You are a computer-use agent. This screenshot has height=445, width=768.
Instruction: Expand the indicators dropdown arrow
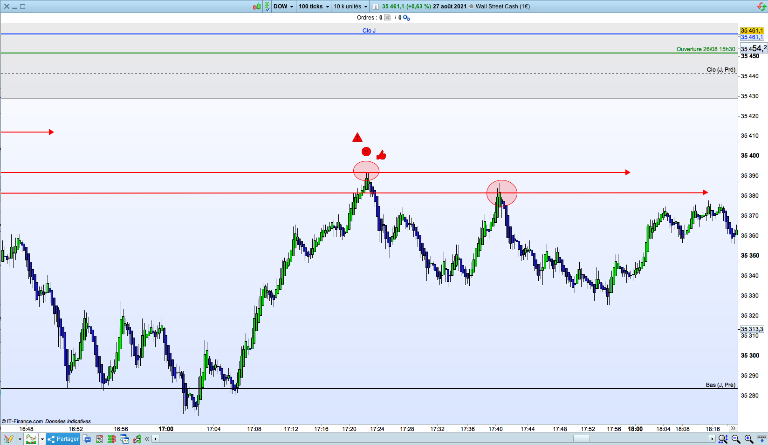(42, 439)
